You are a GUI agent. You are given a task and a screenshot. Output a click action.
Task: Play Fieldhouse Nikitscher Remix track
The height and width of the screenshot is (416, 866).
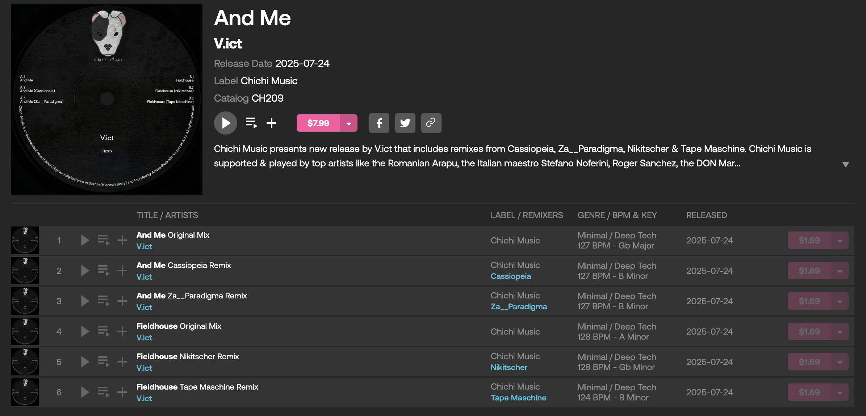pyautogui.click(x=85, y=362)
